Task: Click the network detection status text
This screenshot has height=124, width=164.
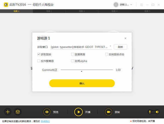Action: [x=143, y=121]
